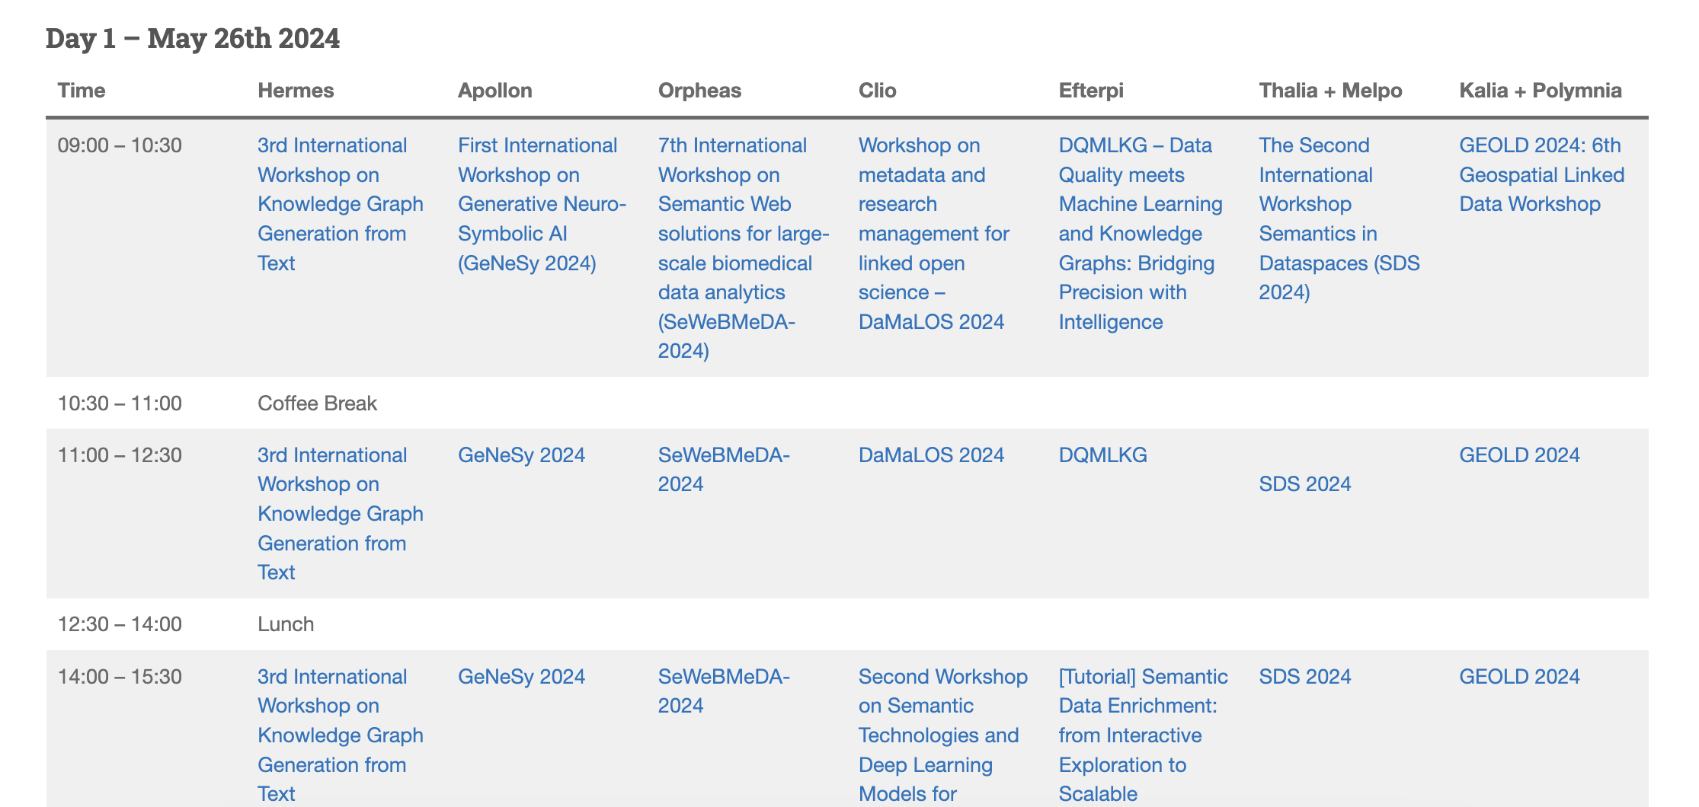The width and height of the screenshot is (1699, 807).
Task: Click GeNeSy 2024 in the 14:00 row
Action: tap(521, 677)
